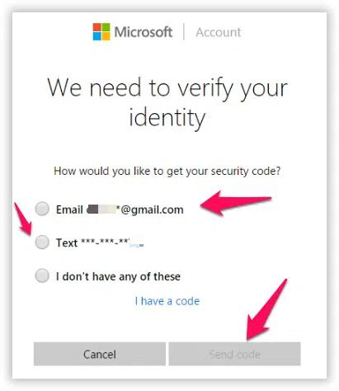
Task: Click the Microsoft four-square logo
Action: pyautogui.click(x=101, y=32)
